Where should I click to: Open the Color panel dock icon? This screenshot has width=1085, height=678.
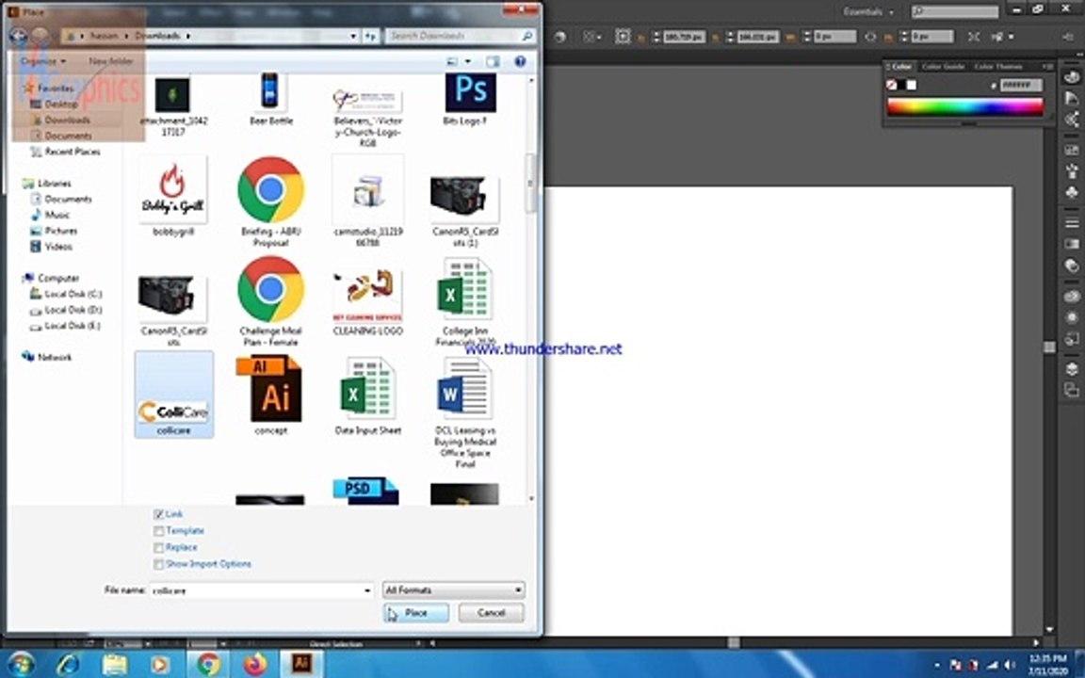tap(1071, 77)
